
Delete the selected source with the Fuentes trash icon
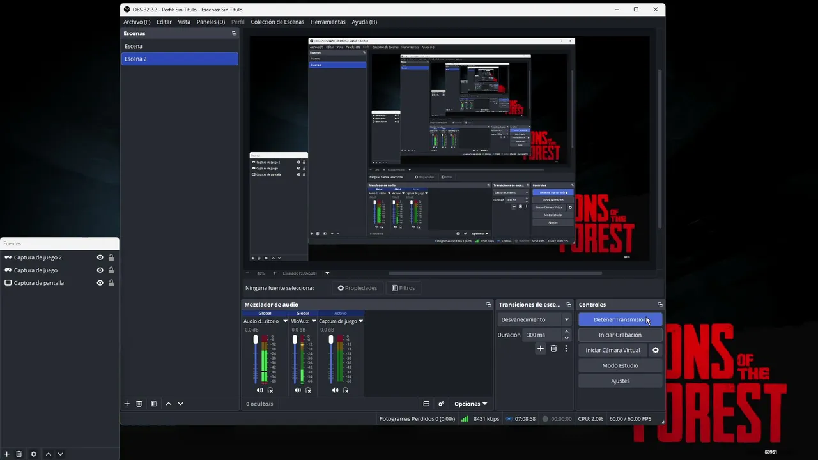pyautogui.click(x=19, y=454)
